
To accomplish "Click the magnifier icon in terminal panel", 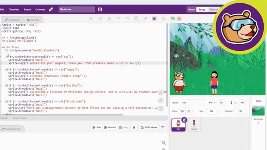I will coord(164,143).
